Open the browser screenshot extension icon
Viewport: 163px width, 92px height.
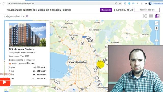(x=116, y=3)
